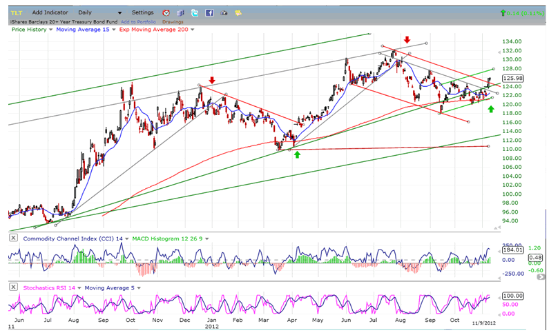549x335 pixels.
Task: Click the alarm clock alert icon
Action: [166, 12]
